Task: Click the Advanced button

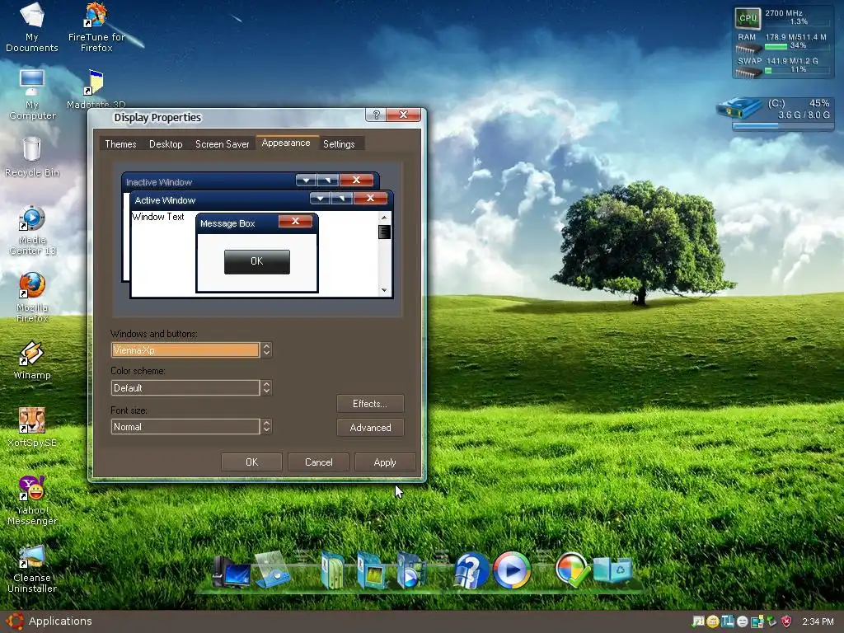Action: pos(370,428)
